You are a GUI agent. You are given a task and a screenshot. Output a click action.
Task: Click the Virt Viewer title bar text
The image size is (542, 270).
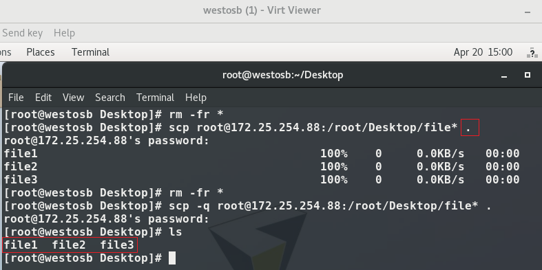(262, 10)
